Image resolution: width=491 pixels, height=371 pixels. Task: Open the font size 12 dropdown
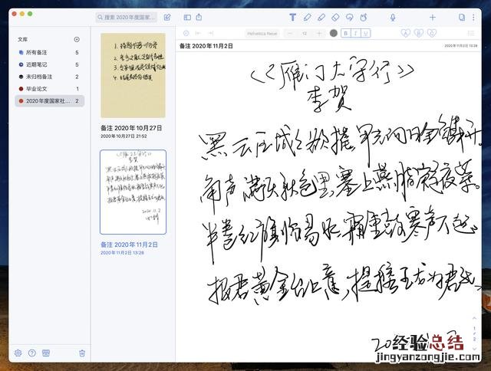305,33
